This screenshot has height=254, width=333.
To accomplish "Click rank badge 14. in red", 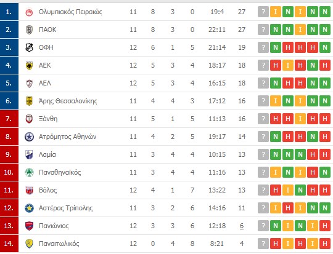I will 9,244.
